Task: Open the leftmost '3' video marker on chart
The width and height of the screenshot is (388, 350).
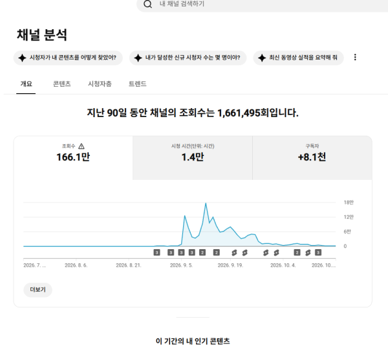Action: click(156, 252)
